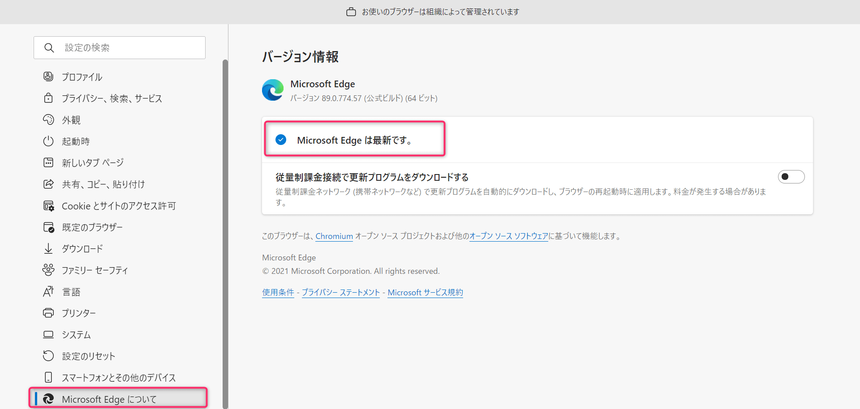Open the Chromium link
The width and height of the screenshot is (860, 409).
click(x=334, y=236)
